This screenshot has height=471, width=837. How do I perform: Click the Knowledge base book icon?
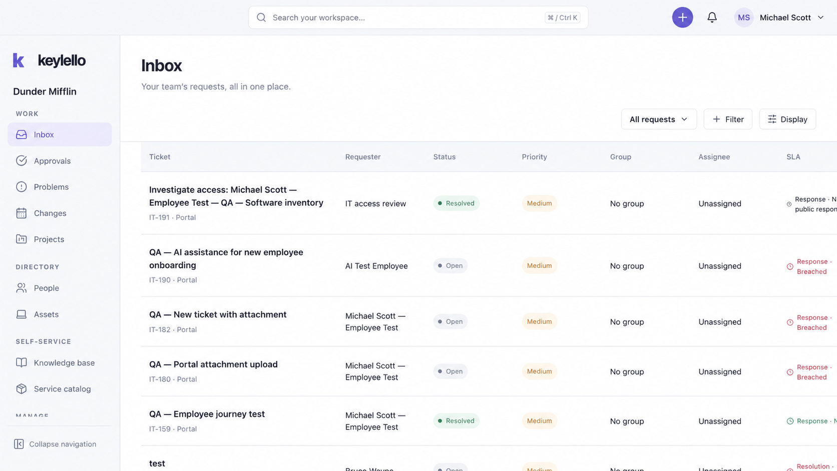pos(22,362)
